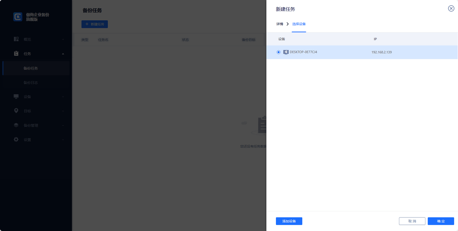Click the settings gear icon in sidebar

[x=16, y=140]
